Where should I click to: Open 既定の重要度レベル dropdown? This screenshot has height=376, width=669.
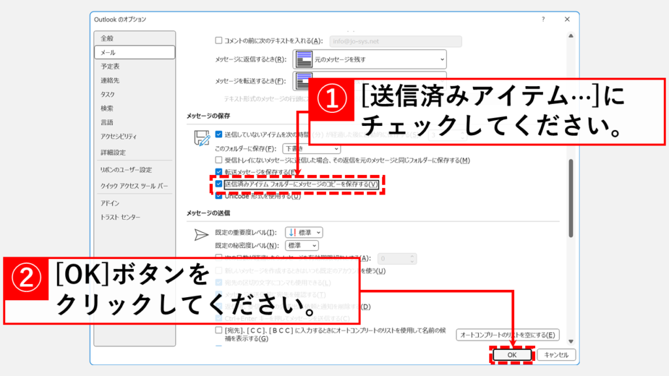304,232
